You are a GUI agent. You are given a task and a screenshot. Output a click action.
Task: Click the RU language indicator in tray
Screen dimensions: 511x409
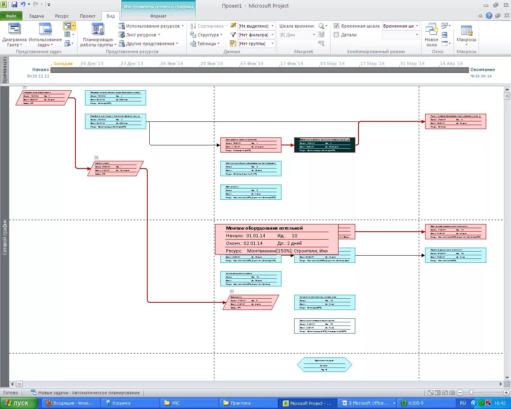click(x=463, y=403)
